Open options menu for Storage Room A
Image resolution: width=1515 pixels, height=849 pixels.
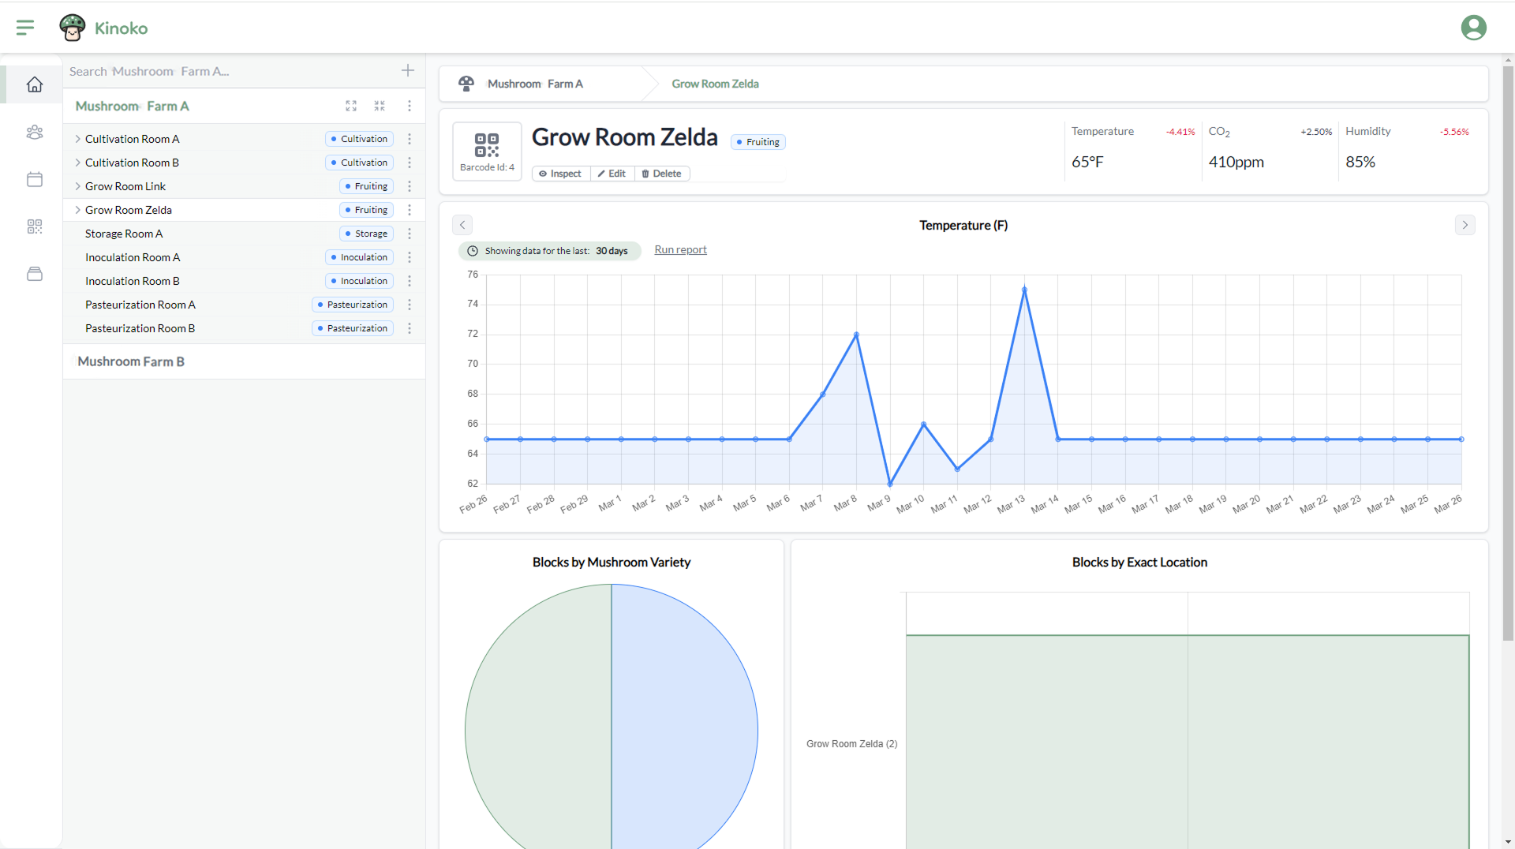point(410,234)
